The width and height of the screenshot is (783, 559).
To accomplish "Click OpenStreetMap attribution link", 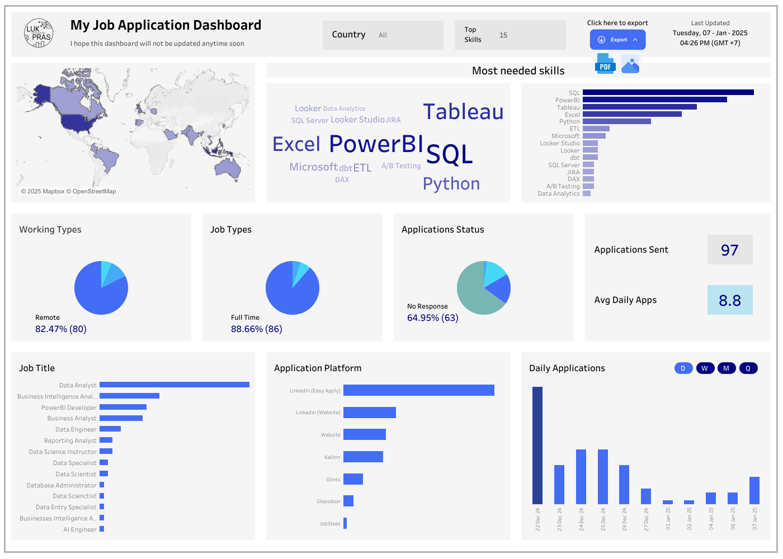I will [x=91, y=191].
